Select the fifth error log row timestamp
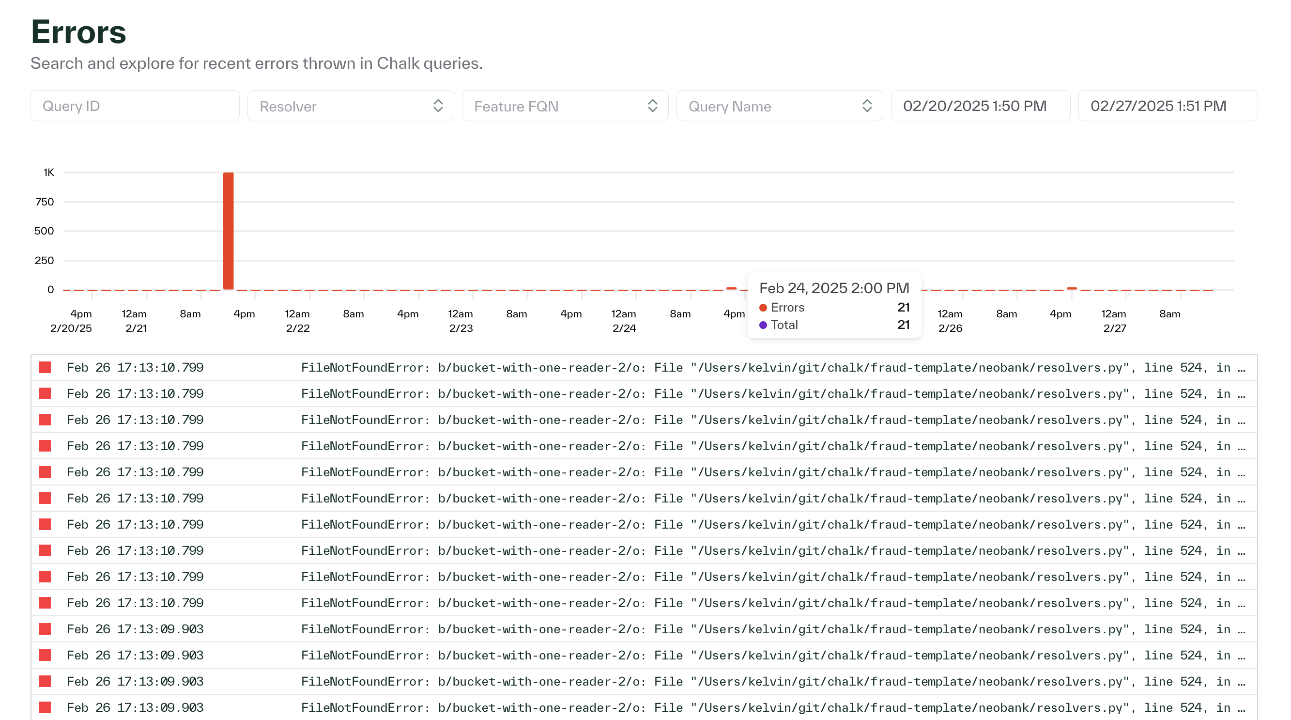1291x720 pixels. click(135, 472)
